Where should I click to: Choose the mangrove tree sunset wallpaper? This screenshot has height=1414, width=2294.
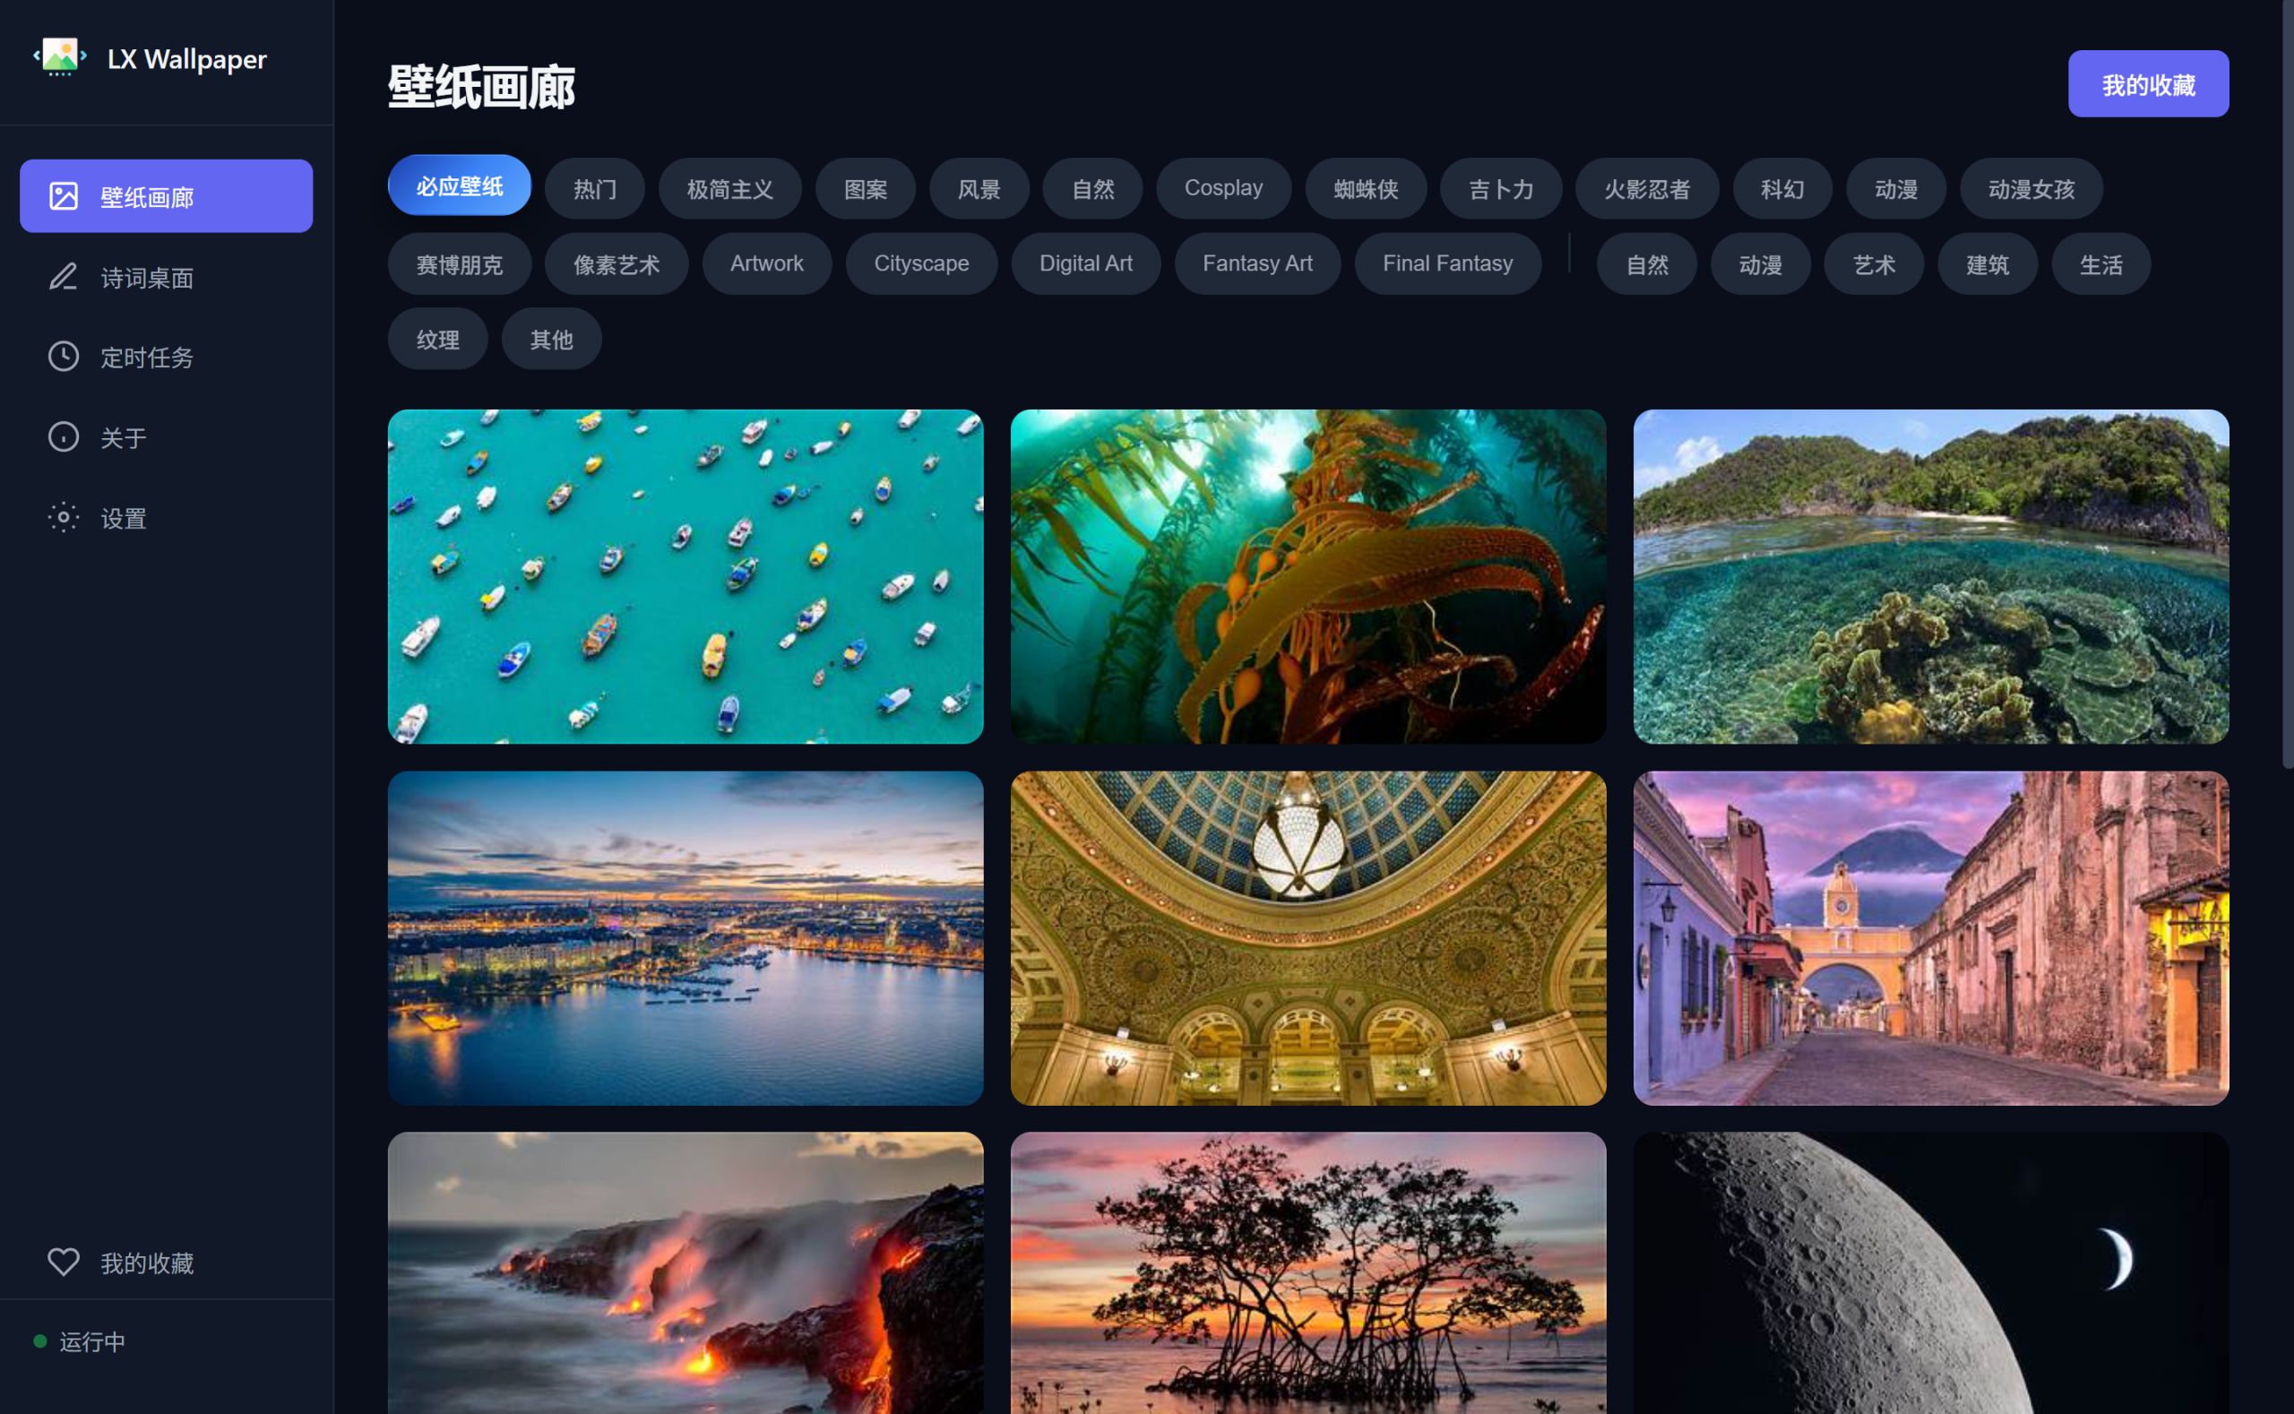(1308, 1272)
